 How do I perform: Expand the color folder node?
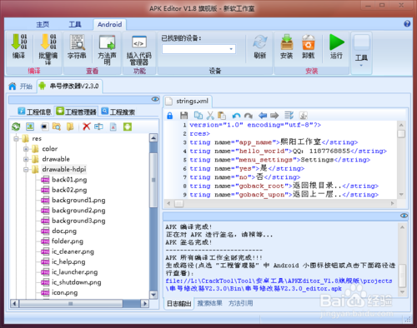click(26, 149)
